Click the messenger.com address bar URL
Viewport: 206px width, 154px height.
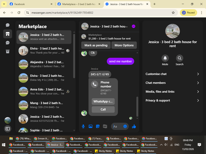62,13
